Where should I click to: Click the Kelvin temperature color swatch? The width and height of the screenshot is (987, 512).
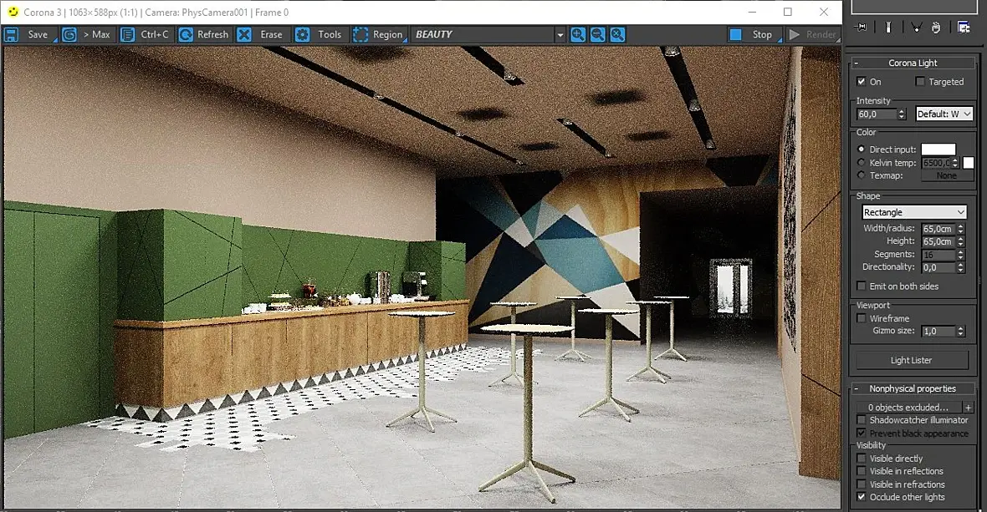coord(968,162)
